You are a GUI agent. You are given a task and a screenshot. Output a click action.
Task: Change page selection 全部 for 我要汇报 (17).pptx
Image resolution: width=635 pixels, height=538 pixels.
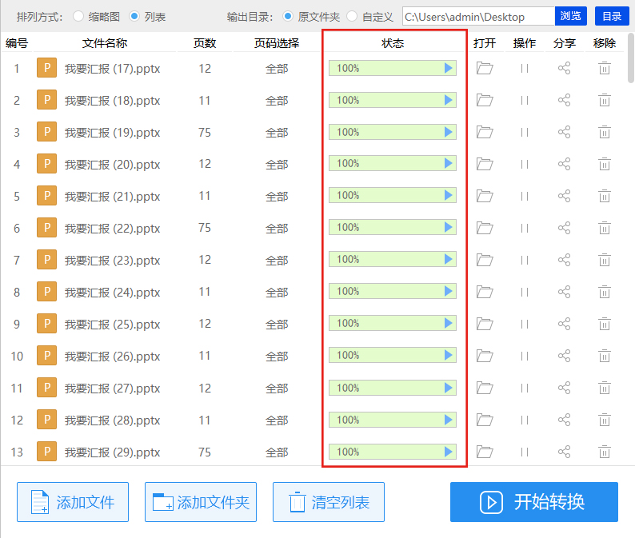(277, 69)
